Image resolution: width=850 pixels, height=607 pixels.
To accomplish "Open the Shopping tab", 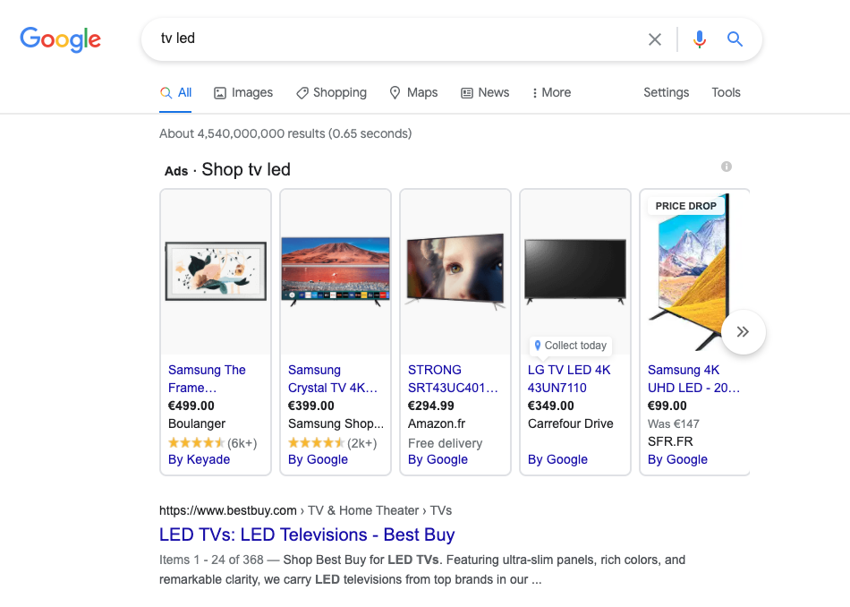I will coord(331,93).
